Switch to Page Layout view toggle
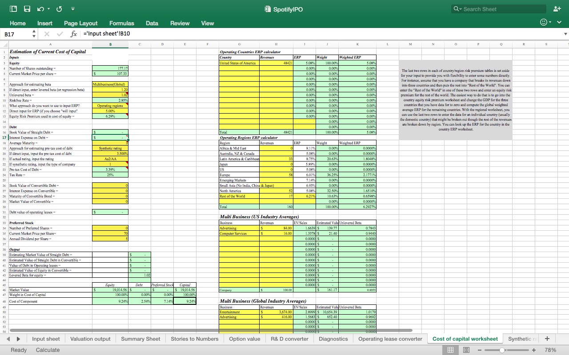 click(467, 350)
